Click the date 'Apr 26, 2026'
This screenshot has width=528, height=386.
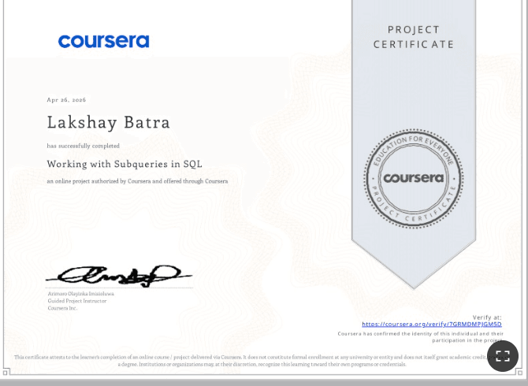click(66, 99)
